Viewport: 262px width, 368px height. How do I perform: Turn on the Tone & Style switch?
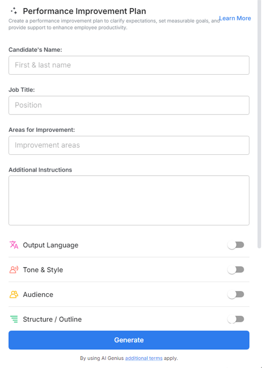(x=236, y=270)
